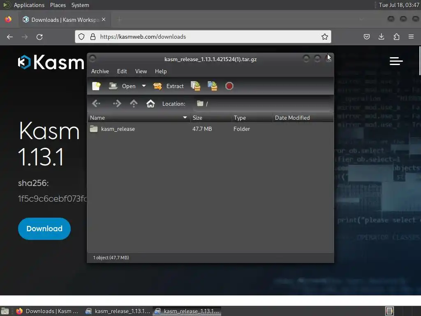The width and height of the screenshot is (421, 316).
Task: Close the Downloads Kasm Workspaces tab
Action: (104, 20)
